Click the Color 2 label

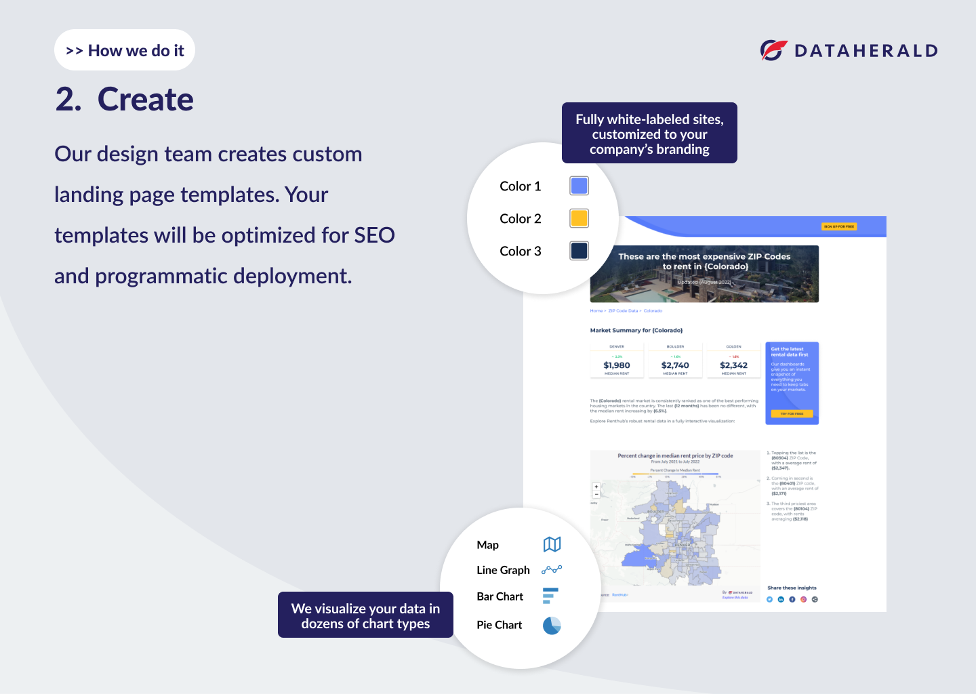click(x=520, y=218)
